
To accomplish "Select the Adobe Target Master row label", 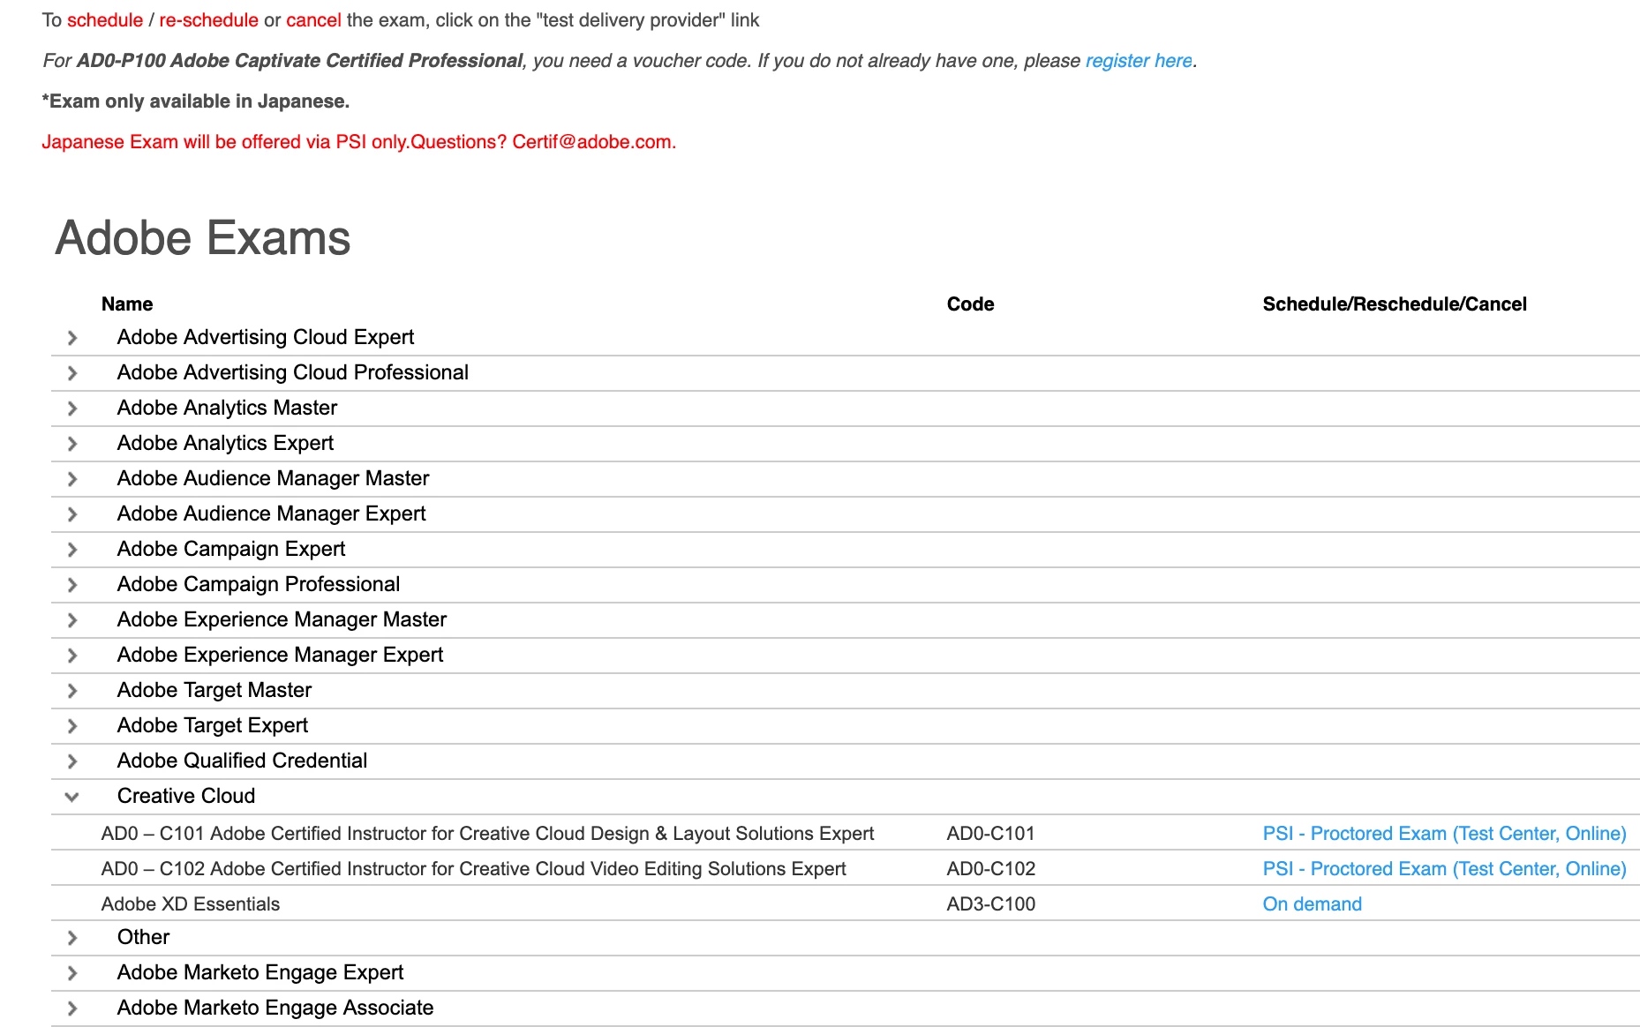I will click(214, 690).
